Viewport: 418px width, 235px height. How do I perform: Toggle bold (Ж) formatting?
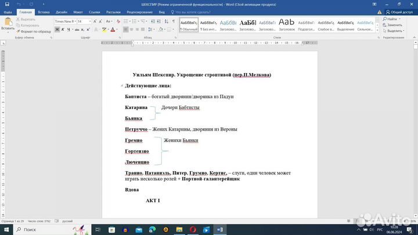[57, 30]
